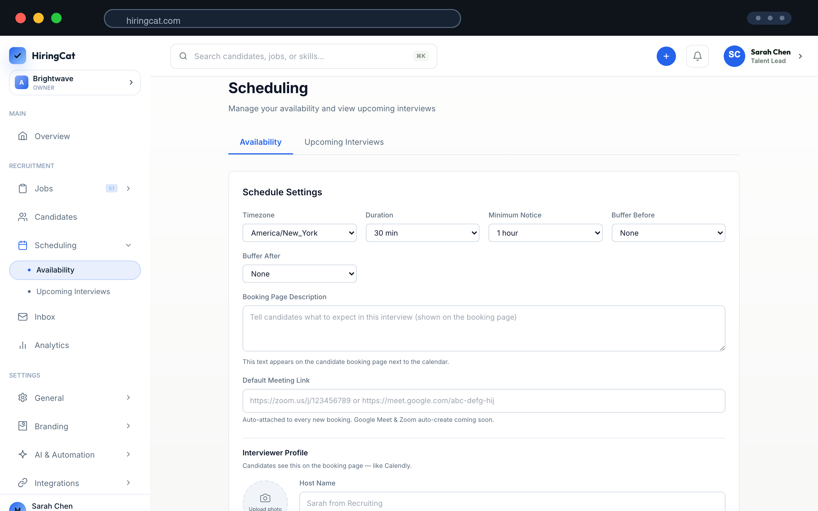818x511 pixels.
Task: Switch to the Upcoming Interviews tab
Action: coord(344,142)
